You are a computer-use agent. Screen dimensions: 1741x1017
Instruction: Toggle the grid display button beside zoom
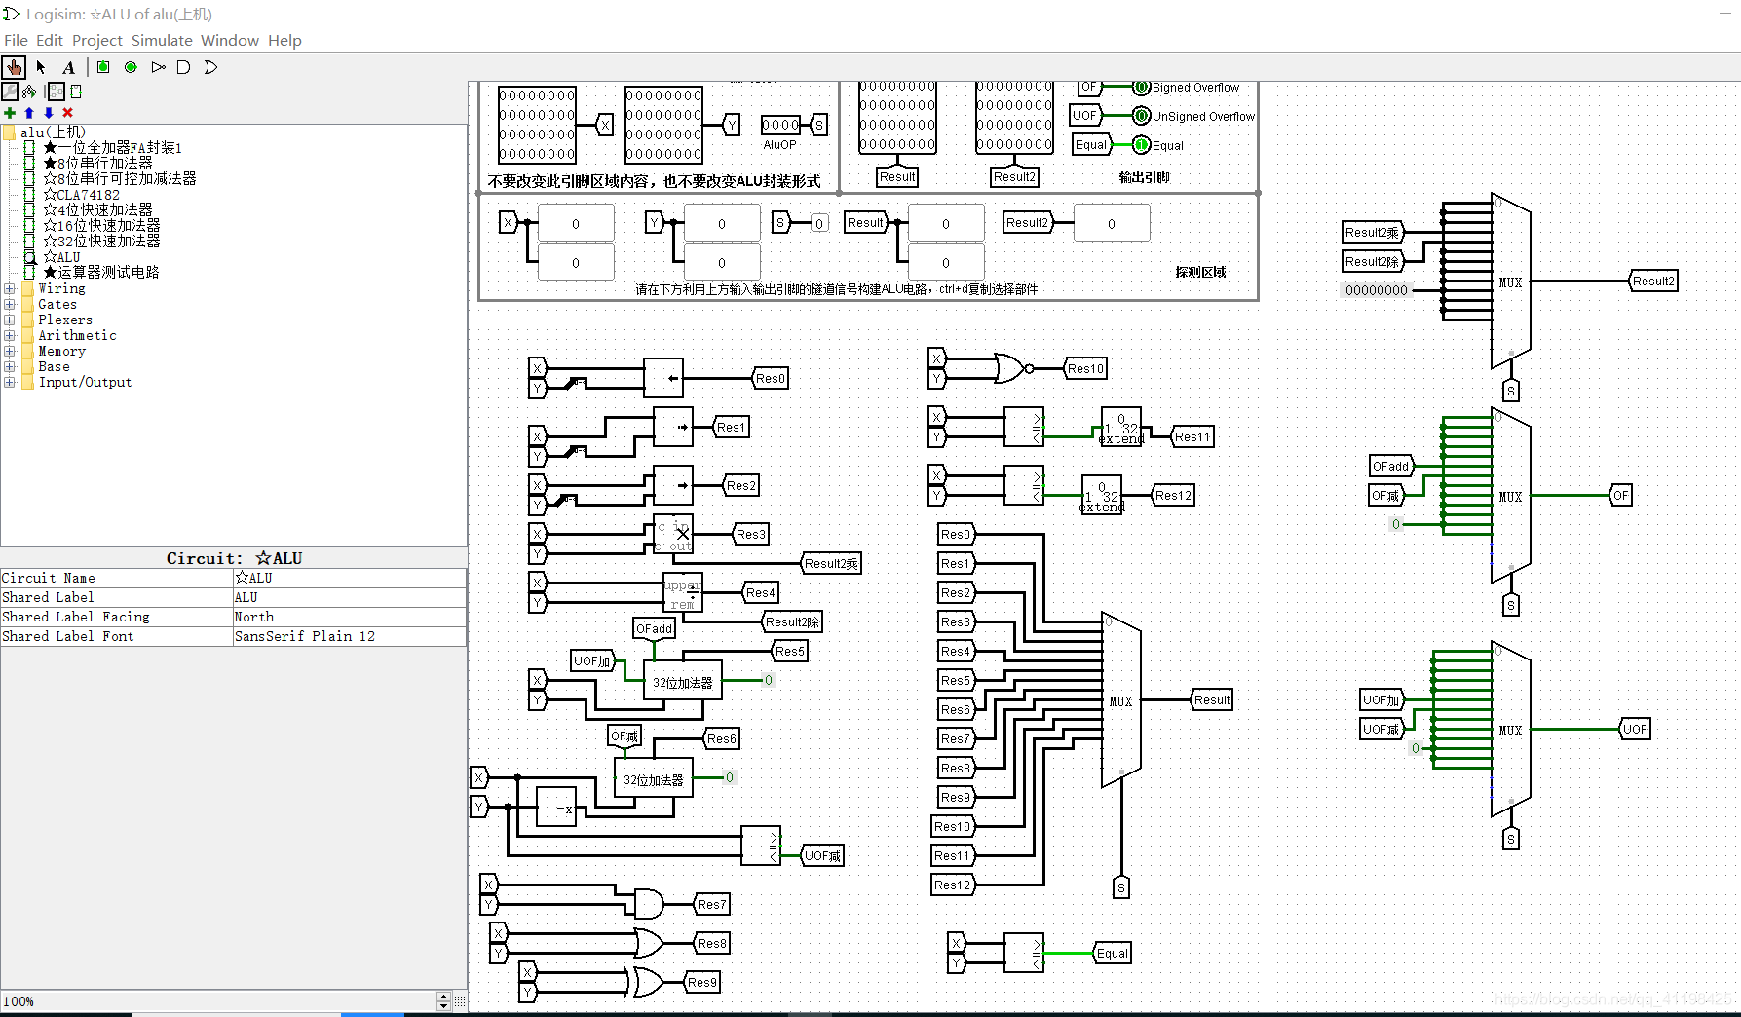(x=460, y=1000)
